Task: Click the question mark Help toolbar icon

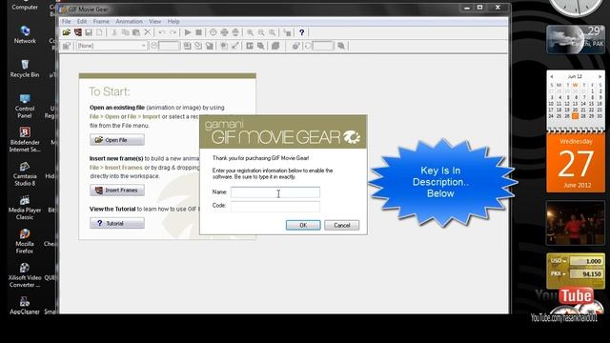Action: pos(301,32)
